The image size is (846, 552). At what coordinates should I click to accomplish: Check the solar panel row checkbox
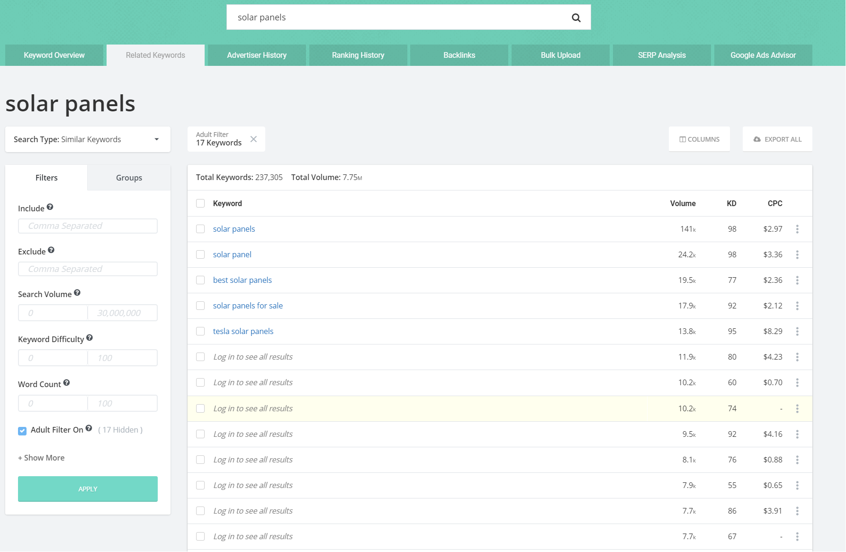tap(200, 254)
